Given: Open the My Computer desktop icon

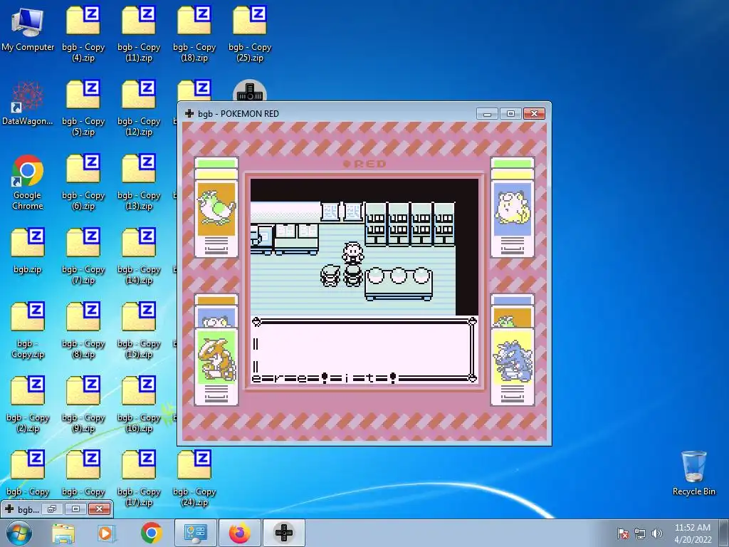Looking at the screenshot, I should (28, 28).
